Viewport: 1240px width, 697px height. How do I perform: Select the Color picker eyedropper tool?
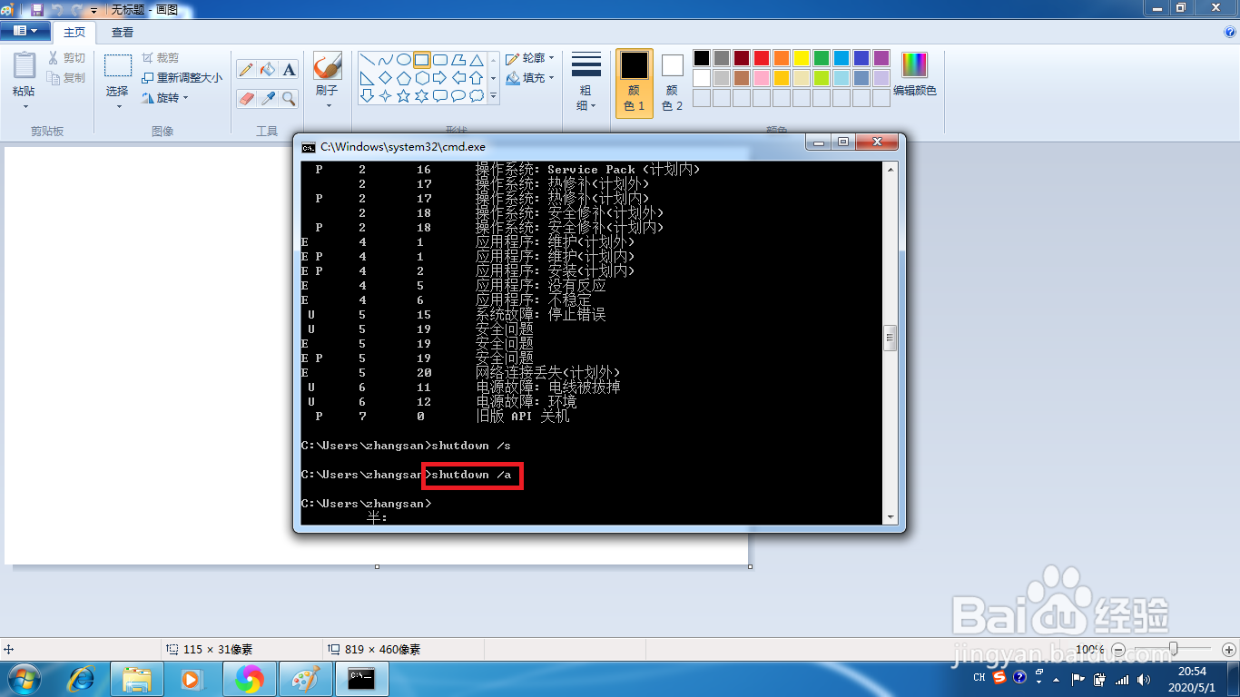268,98
